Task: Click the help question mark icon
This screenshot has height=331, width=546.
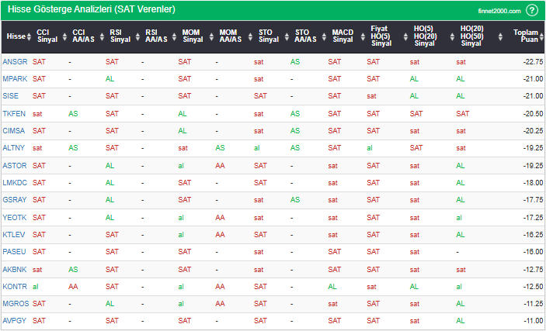Action: click(531, 10)
